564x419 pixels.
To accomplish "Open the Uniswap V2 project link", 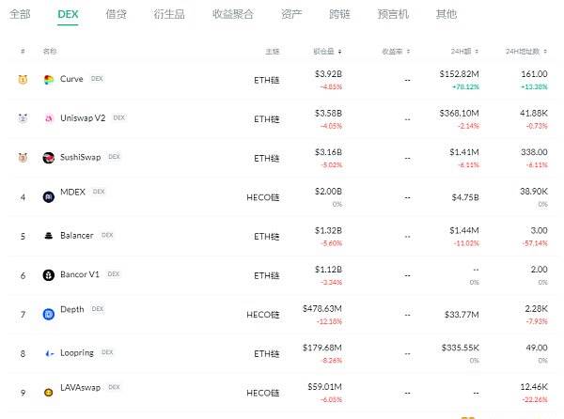I will (83, 117).
